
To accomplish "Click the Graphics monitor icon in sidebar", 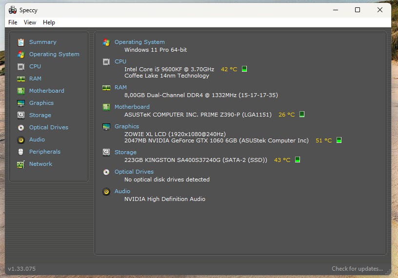I will (21, 103).
